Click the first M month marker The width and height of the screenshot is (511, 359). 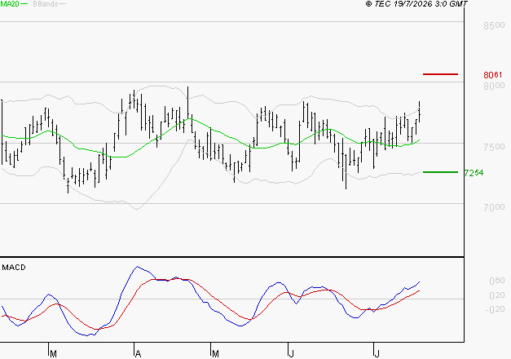(54, 354)
